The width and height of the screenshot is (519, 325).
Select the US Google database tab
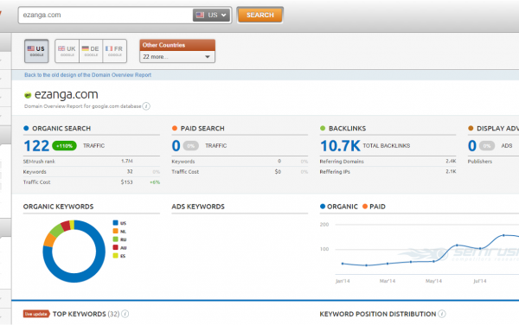click(x=36, y=51)
